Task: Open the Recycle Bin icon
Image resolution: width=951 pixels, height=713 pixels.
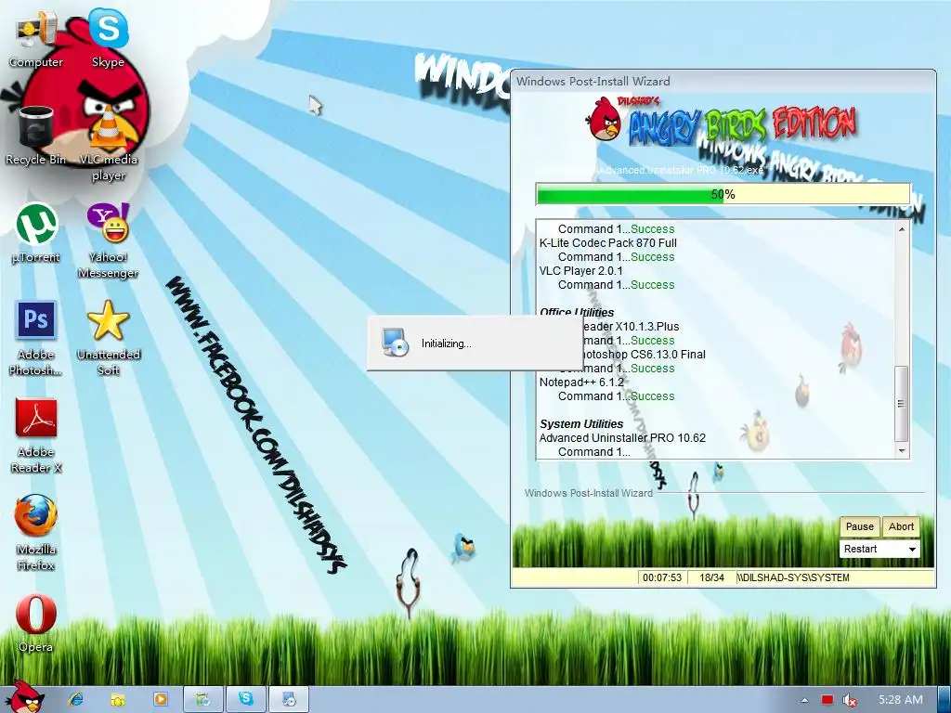Action: pos(35,136)
